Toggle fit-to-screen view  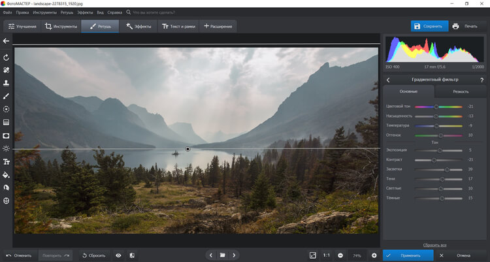click(312, 255)
